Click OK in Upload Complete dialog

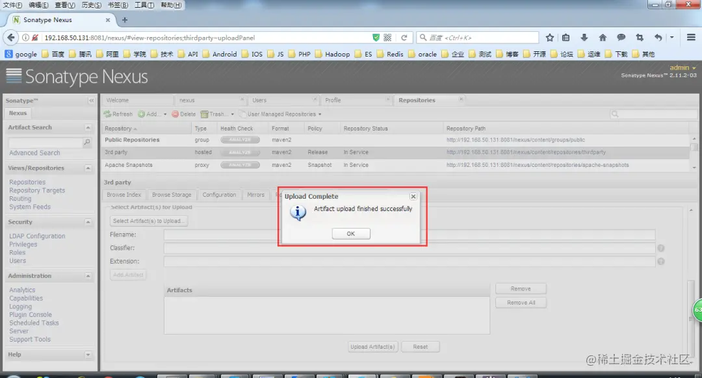pos(351,234)
